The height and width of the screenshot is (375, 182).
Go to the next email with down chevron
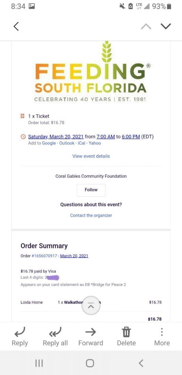[x=166, y=26]
